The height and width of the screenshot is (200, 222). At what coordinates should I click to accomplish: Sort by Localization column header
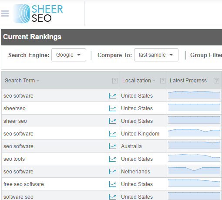click(139, 81)
